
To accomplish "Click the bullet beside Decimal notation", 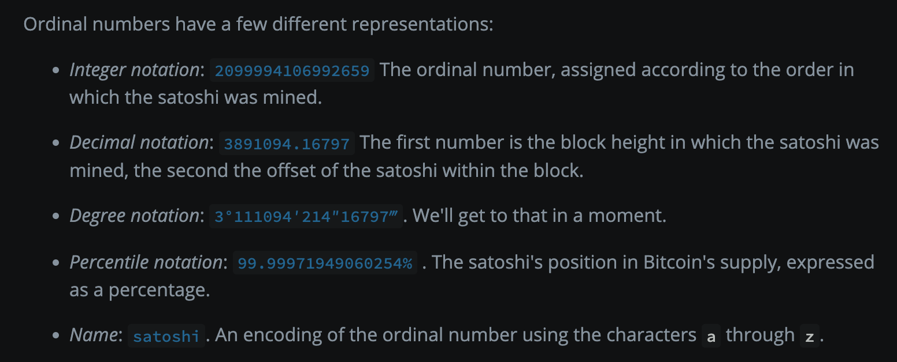I will 56,144.
